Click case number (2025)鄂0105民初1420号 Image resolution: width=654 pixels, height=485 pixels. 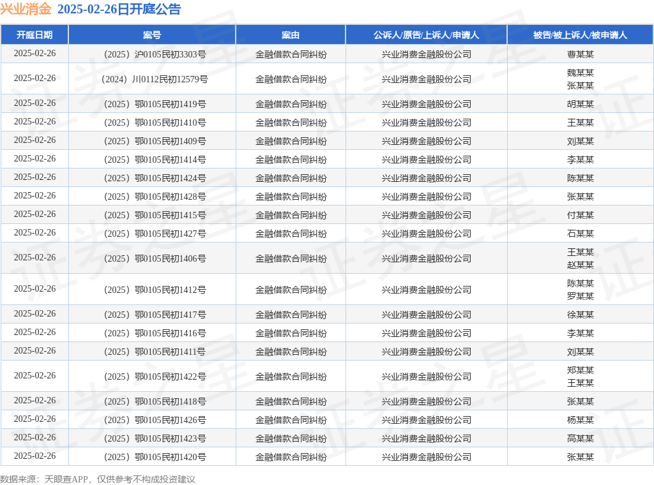[155, 457]
